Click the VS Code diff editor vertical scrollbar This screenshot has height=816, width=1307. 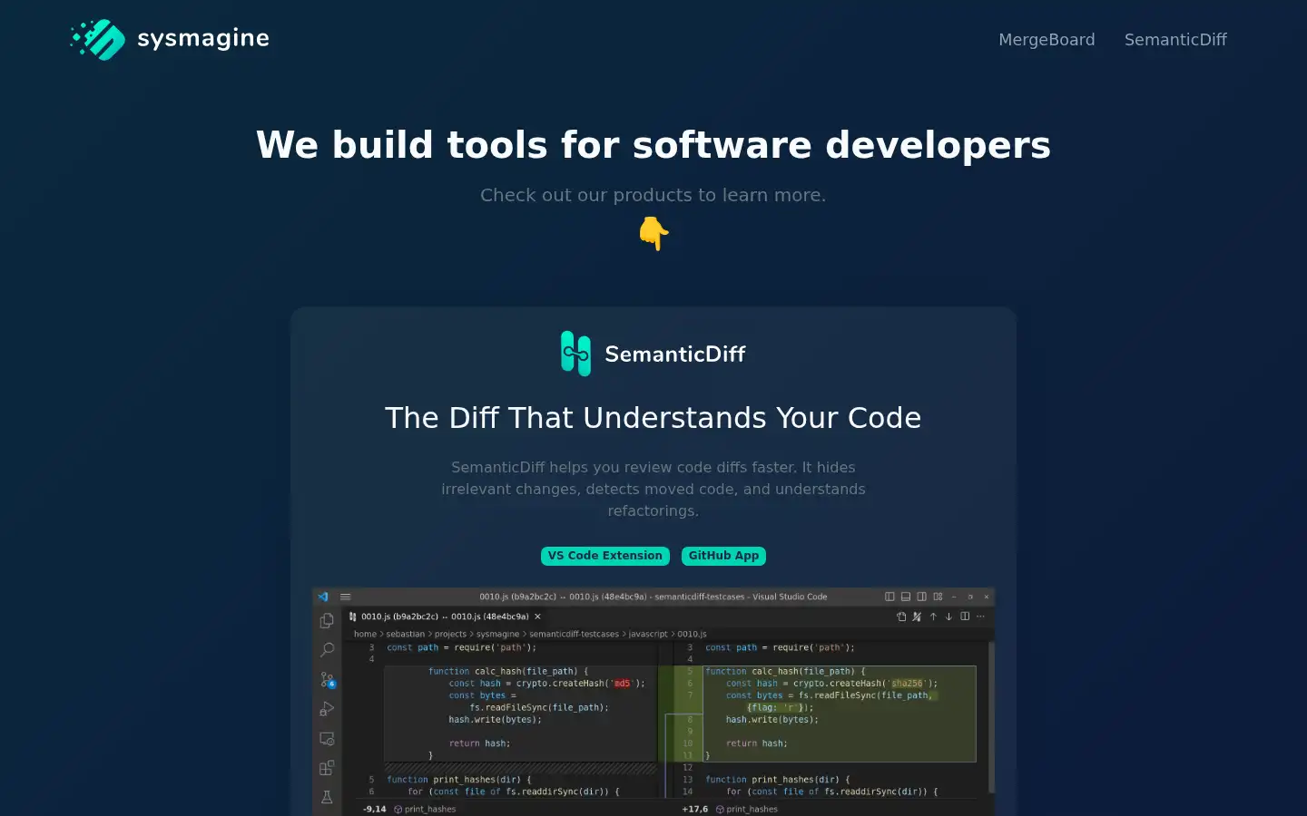pos(991,716)
